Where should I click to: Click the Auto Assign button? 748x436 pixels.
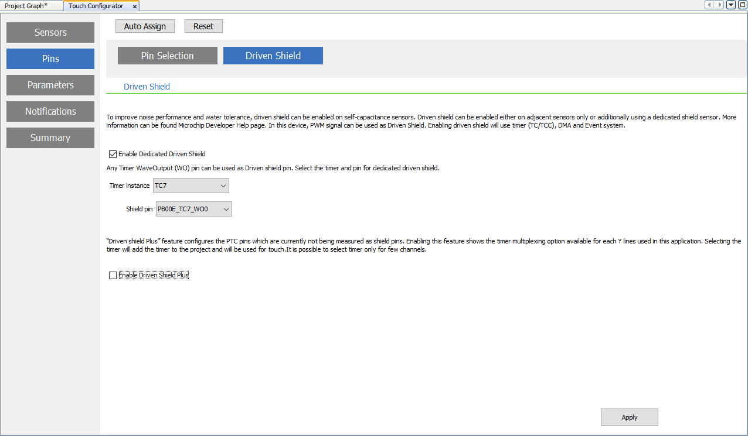point(145,26)
